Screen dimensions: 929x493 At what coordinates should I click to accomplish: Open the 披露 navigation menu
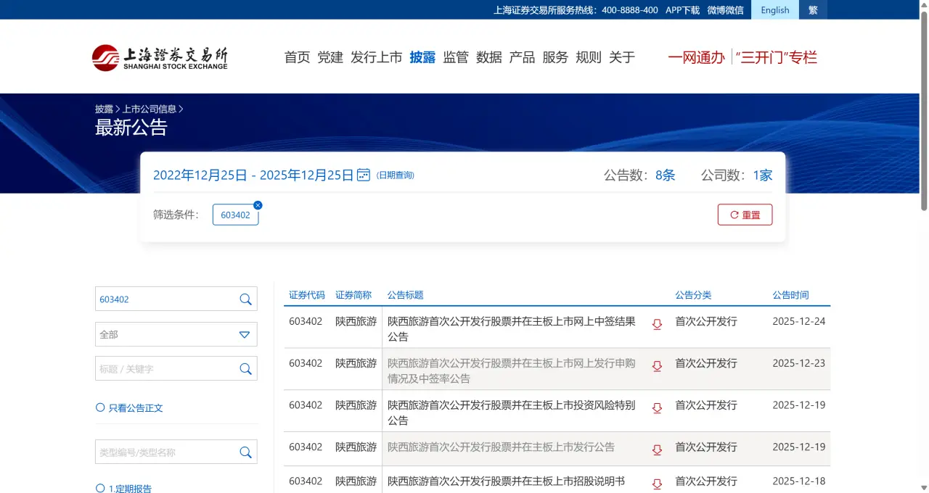[x=423, y=57]
